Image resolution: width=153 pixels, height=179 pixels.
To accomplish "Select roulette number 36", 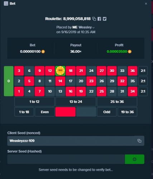I will (x=133, y=71).
